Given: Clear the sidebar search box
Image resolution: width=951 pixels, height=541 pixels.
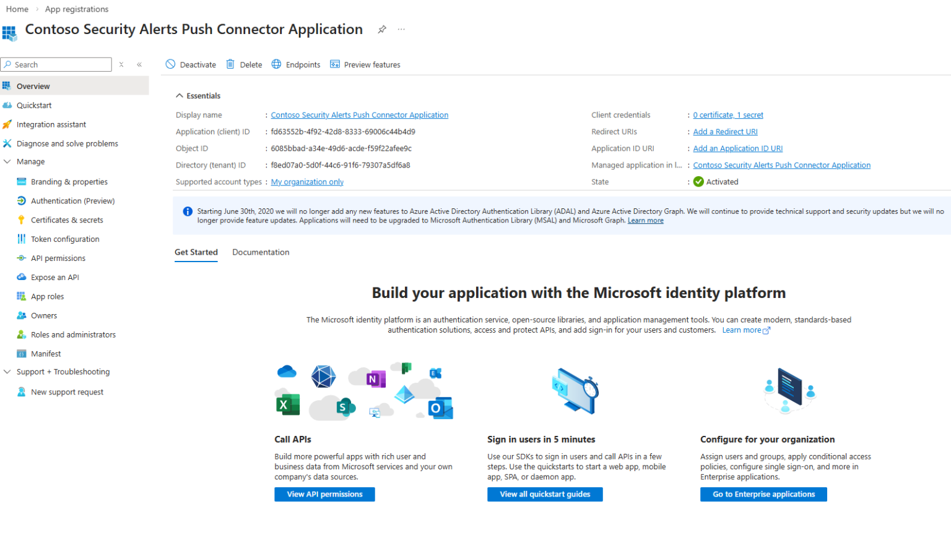Looking at the screenshot, I should pos(121,64).
